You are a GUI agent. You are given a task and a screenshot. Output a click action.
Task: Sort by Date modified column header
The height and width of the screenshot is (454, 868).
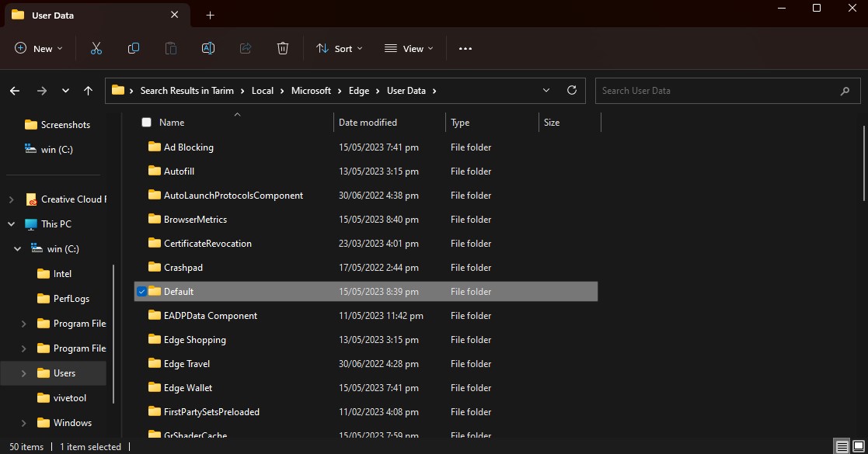(368, 123)
